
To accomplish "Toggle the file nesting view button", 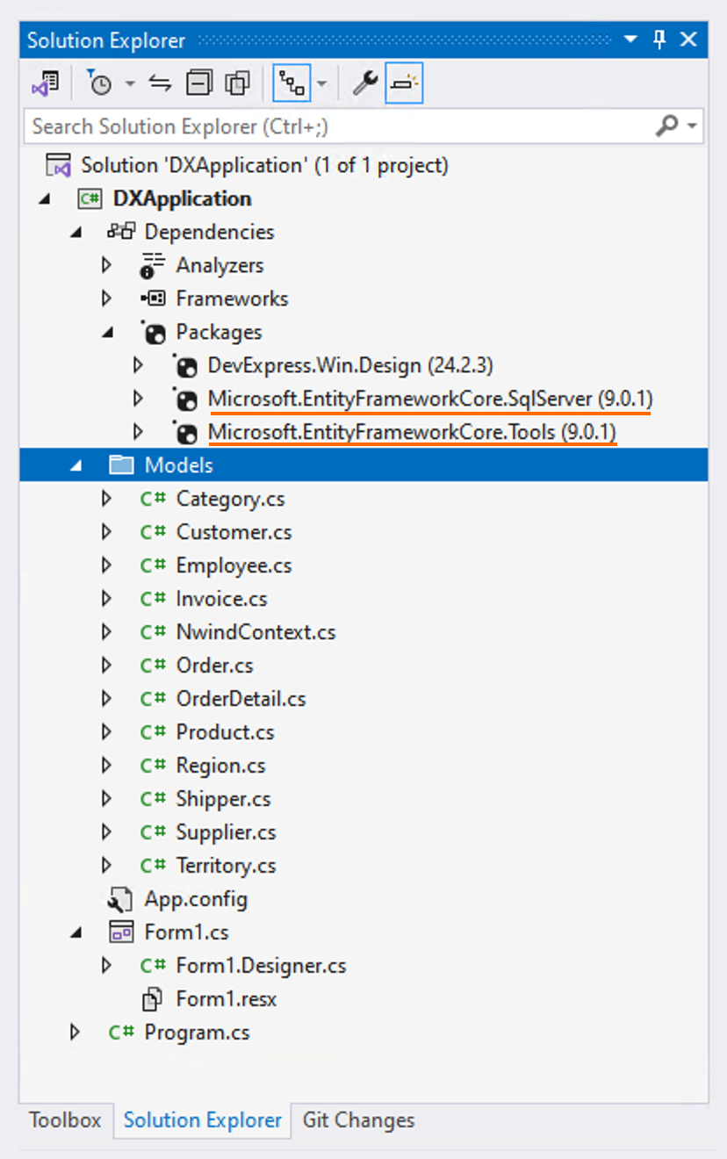I will click(x=291, y=84).
